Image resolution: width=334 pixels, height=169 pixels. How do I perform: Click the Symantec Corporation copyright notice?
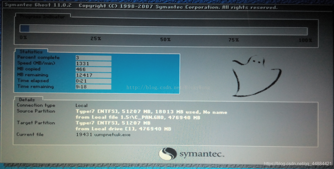click(x=178, y=7)
